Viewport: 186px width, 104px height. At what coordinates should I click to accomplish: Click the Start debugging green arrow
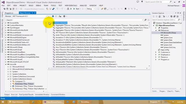74,9
